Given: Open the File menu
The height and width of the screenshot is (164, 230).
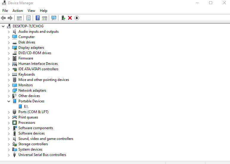Looking at the screenshot, I should pyautogui.click(x=5, y=11).
